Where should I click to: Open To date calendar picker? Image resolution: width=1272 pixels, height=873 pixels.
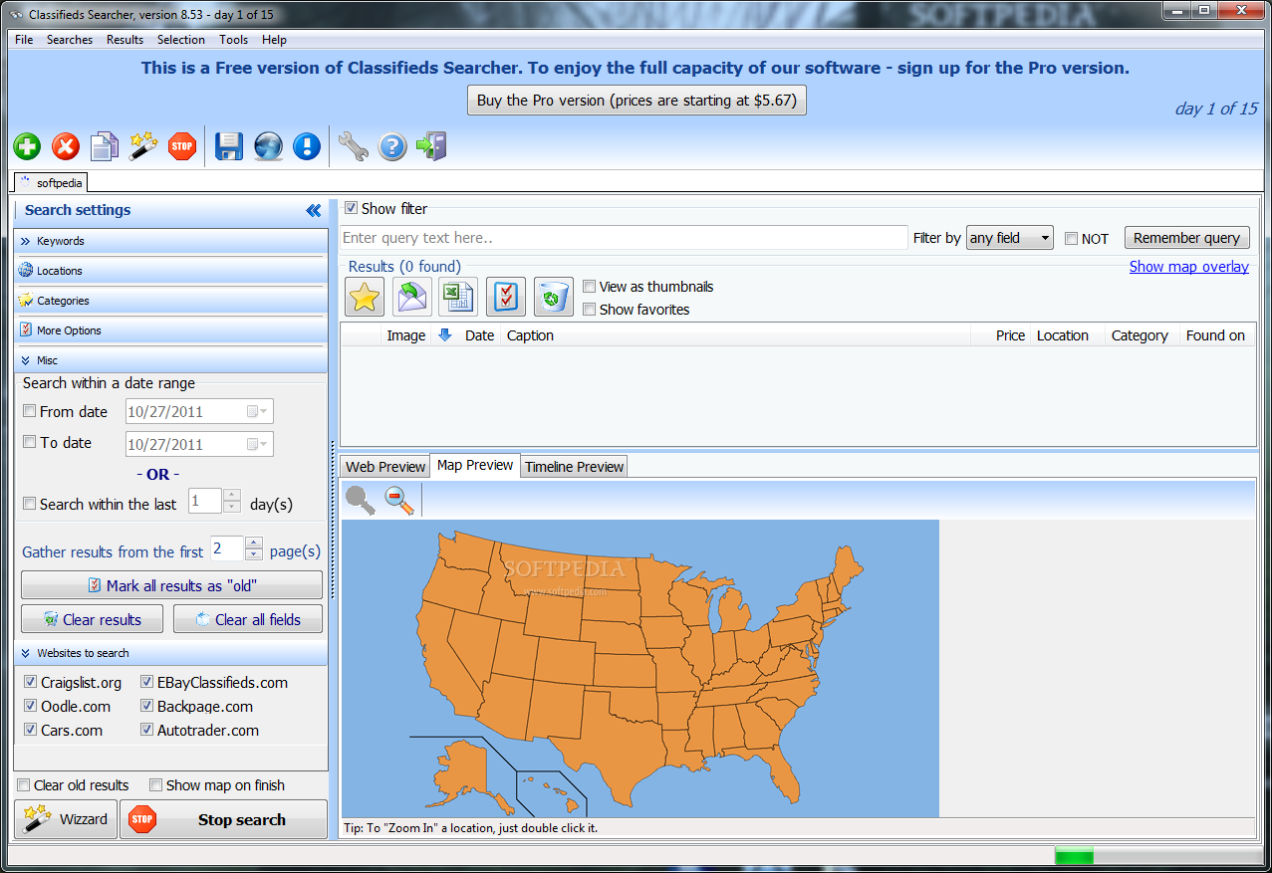257,445
